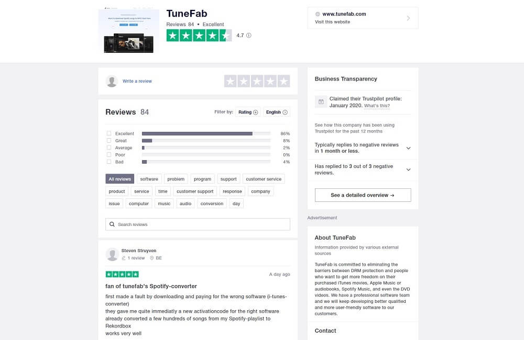The image size is (524, 340).
Task: Enable the Bad rating filter checkbox
Action: (x=109, y=162)
